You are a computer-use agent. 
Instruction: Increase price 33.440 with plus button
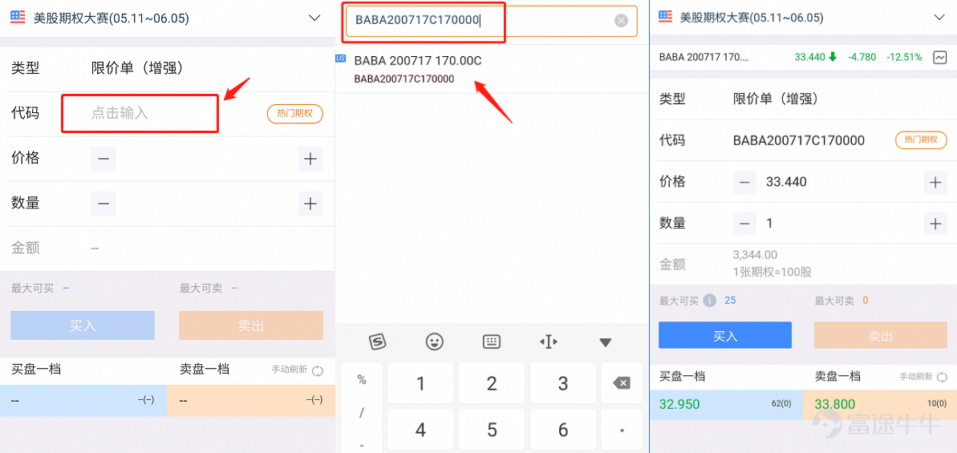[935, 182]
